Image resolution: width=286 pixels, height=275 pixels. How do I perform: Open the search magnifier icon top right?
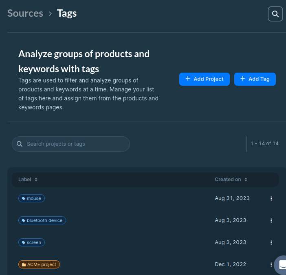click(275, 14)
